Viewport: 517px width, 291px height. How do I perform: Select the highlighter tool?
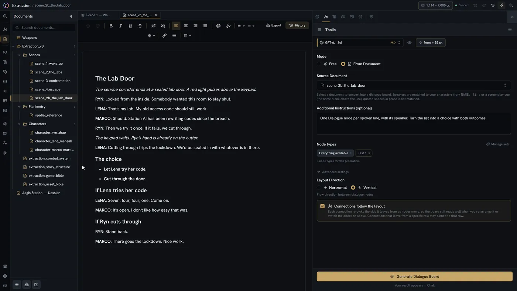228,26
